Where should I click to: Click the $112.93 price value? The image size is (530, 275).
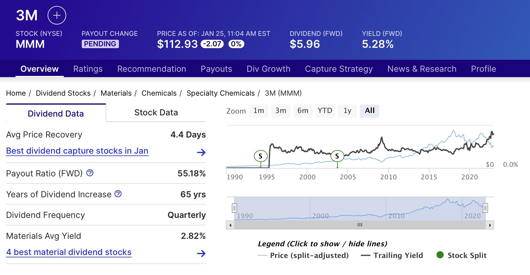point(178,44)
